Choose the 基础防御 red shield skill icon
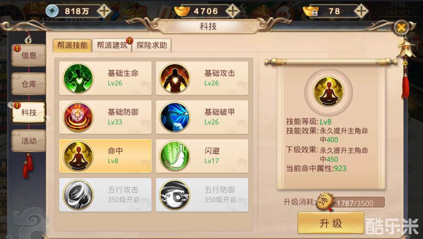Viewport: 423px width, 239px height. pyautogui.click(x=78, y=117)
